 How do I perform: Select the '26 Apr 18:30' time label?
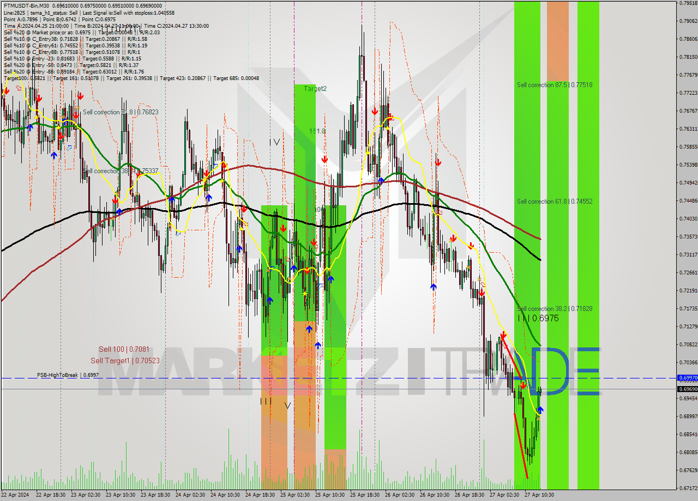pyautogui.click(x=470, y=495)
